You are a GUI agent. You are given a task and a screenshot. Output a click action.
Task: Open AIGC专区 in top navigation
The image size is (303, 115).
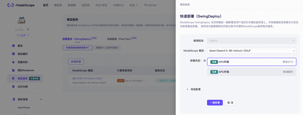point(101,5)
